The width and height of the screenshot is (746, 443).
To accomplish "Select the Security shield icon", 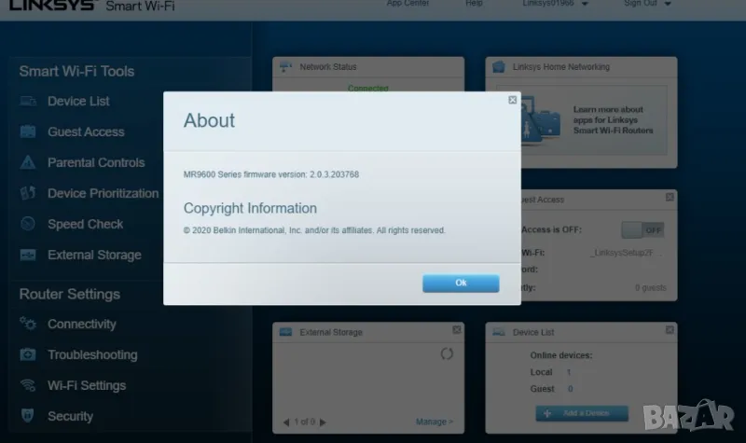I will [x=28, y=417].
